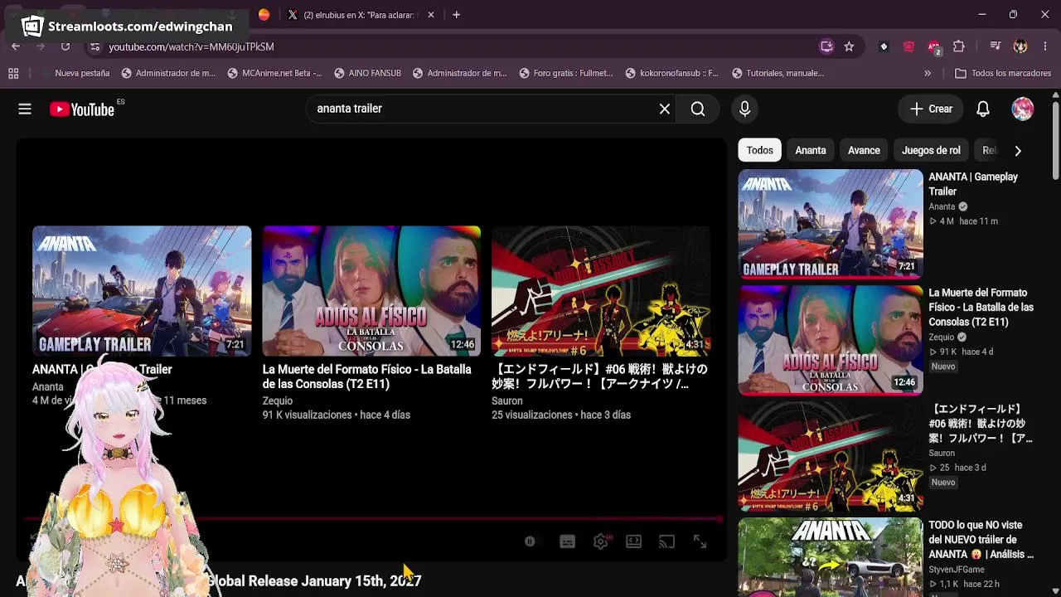Select the Todos filter chip
The image size is (1061, 597).
pyautogui.click(x=759, y=150)
